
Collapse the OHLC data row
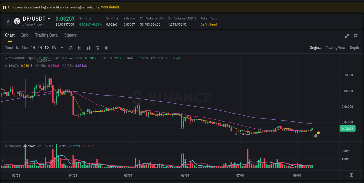[x=6, y=58]
